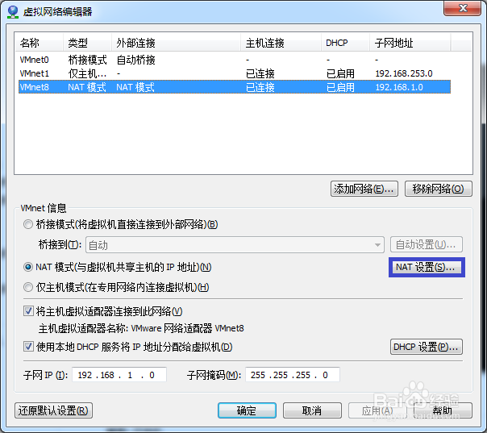Open DHCP 设置(P)... dialog
Screen dimensions: 487x433
(x=426, y=347)
